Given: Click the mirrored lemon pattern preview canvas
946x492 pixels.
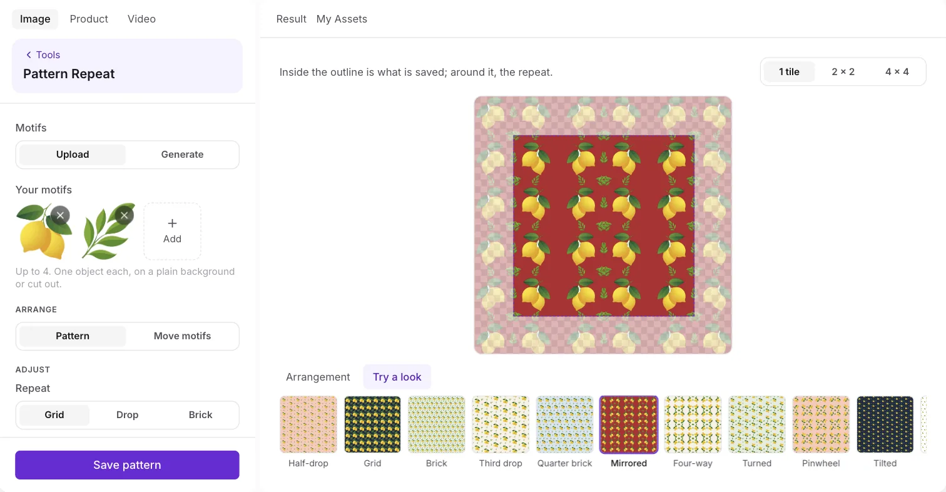Looking at the screenshot, I should tap(603, 225).
